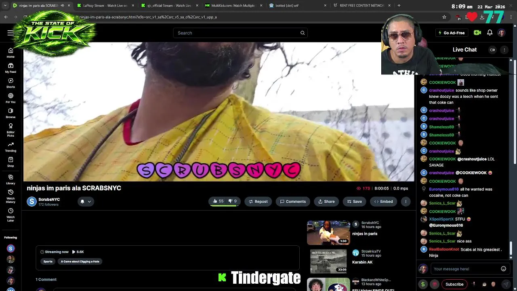This screenshot has height=291, width=517.
Task: Open the For You section
Action: [x=11, y=98]
